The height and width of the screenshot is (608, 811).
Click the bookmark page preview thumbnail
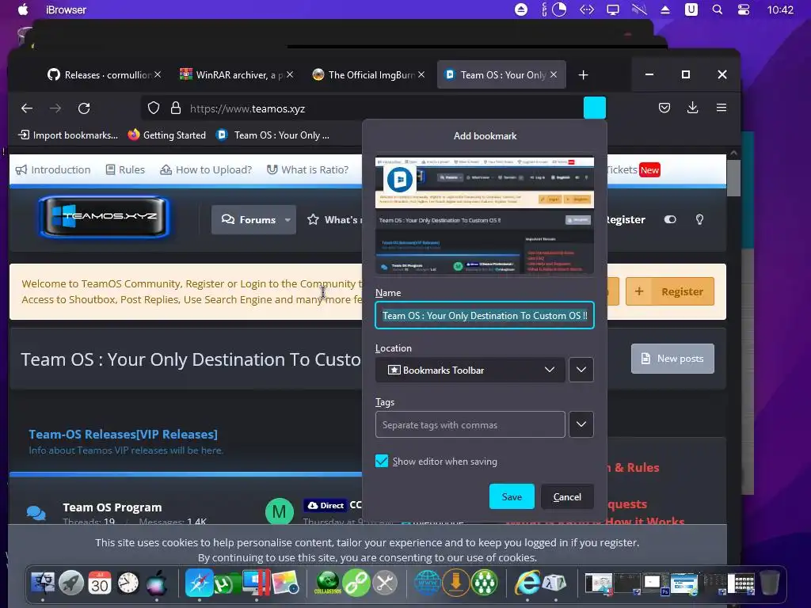(x=484, y=214)
